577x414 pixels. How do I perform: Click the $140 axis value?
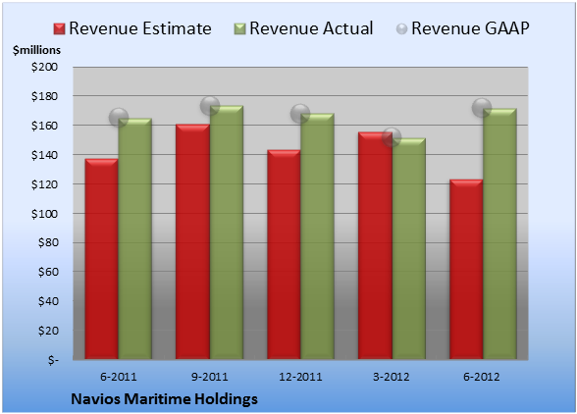coord(44,155)
